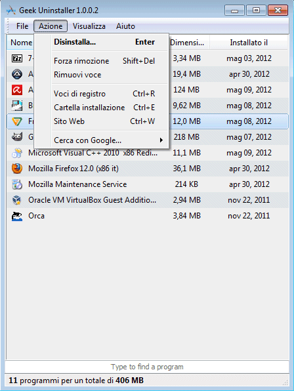Click the 7-Zip program icon
The width and height of the screenshot is (294, 391).
(17, 58)
